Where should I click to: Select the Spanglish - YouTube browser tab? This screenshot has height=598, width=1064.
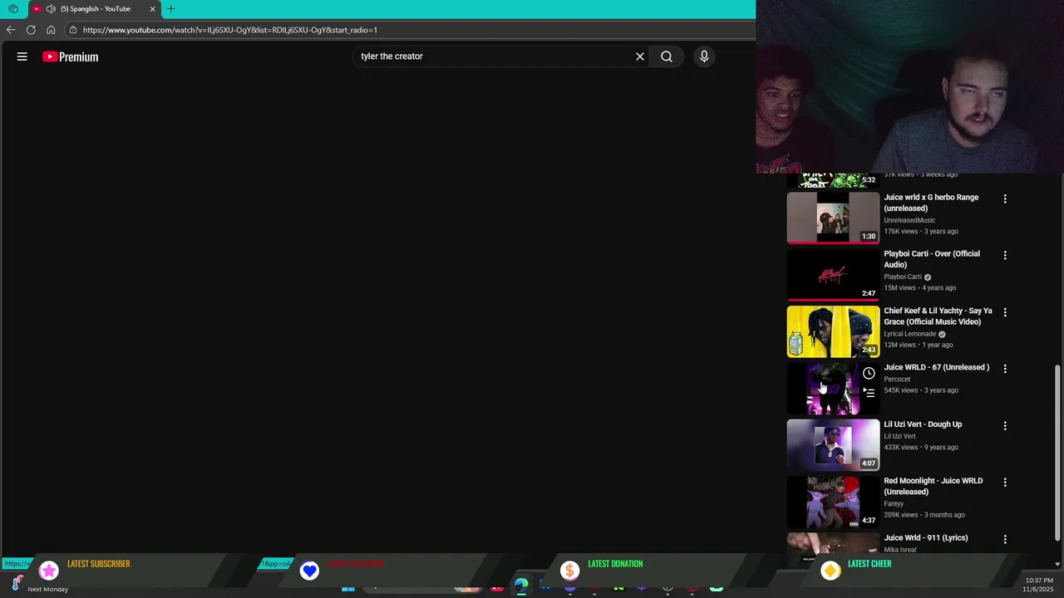point(94,9)
